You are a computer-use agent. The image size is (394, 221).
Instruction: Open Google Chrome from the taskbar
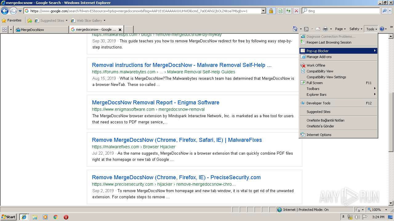click(x=56, y=217)
